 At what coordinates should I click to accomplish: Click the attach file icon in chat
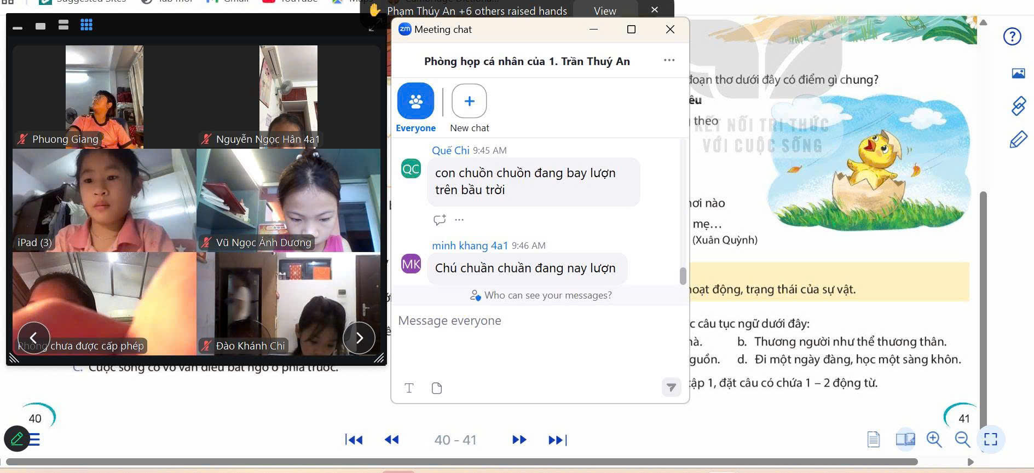(x=436, y=388)
